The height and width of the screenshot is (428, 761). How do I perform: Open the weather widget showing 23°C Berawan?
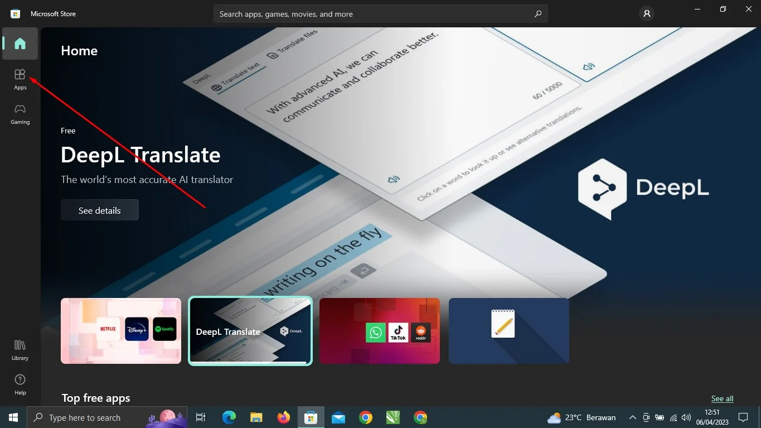pyautogui.click(x=582, y=417)
